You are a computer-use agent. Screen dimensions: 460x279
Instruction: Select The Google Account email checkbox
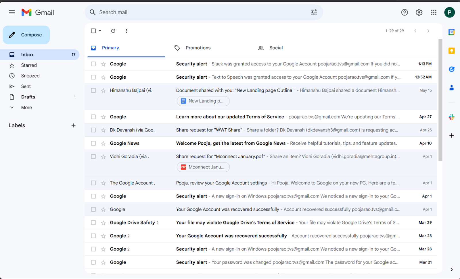coord(93,183)
